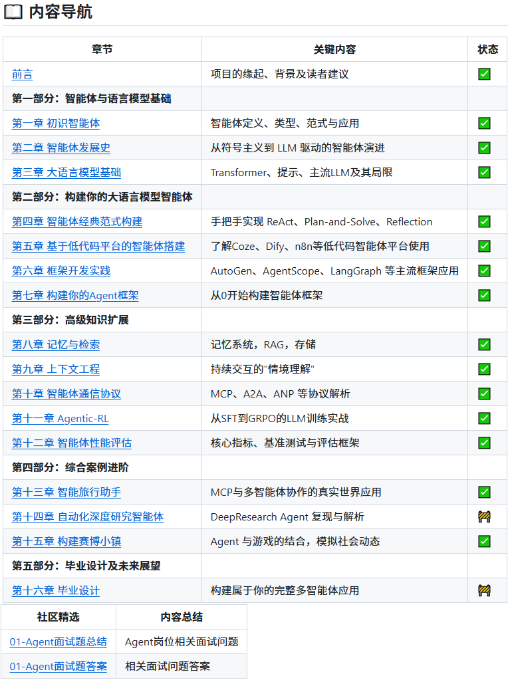Select section row 第二部分：构建你的大语言模型智能体
This screenshot has height=682, width=508.
[x=255, y=197]
